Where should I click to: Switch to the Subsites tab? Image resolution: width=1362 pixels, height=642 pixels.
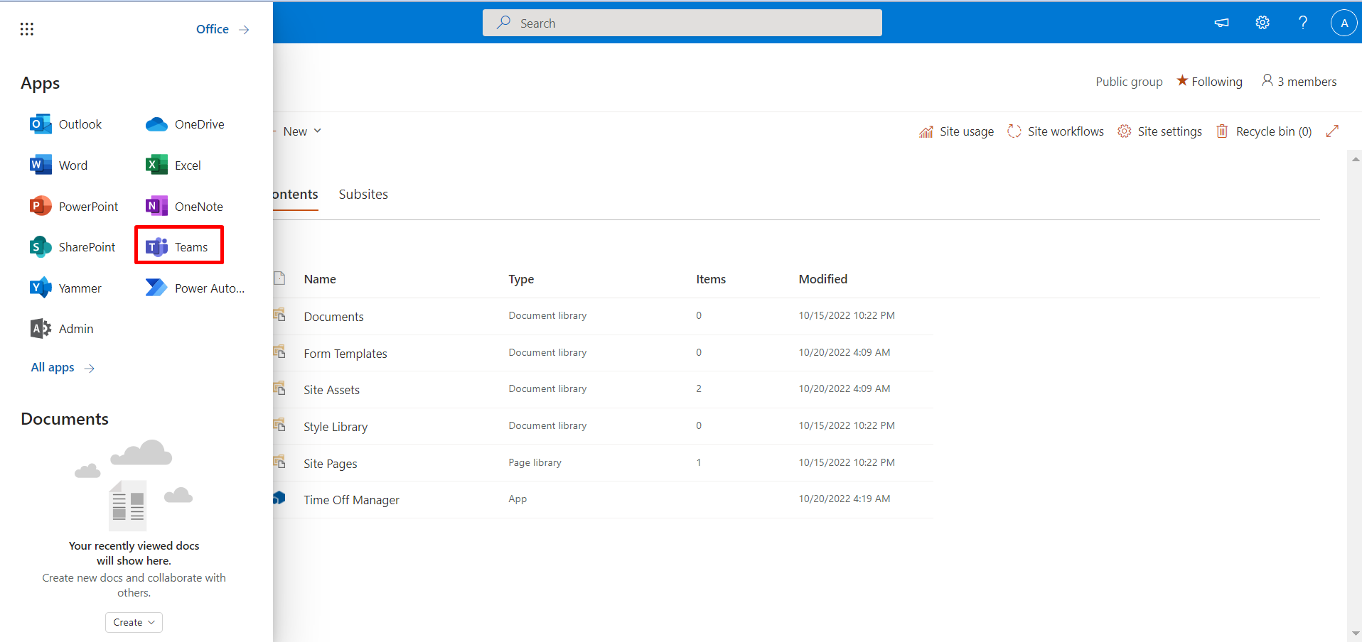[x=363, y=195]
